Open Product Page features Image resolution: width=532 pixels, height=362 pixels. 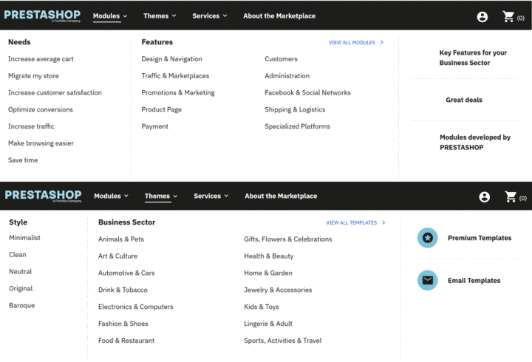pyautogui.click(x=162, y=109)
